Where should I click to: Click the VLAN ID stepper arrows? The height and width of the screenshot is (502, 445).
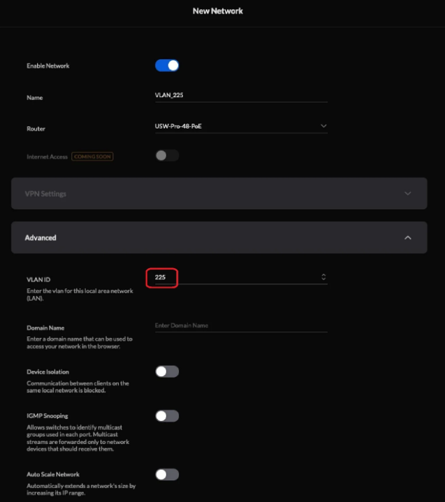point(323,277)
